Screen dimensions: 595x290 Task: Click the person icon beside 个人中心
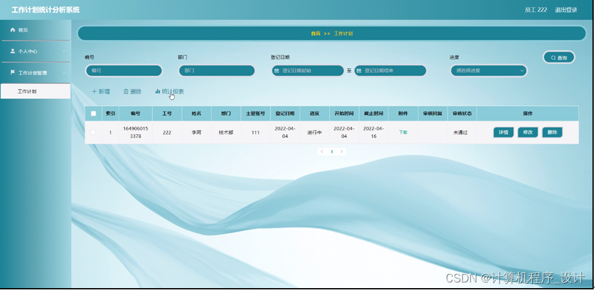click(13, 51)
